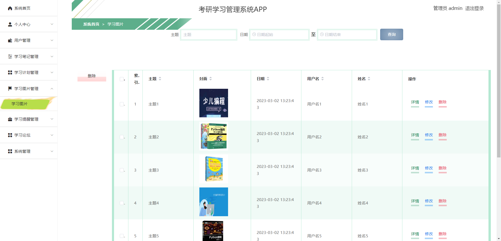Open the 系统首页 sidebar item
Image resolution: width=501 pixels, height=241 pixels.
[x=29, y=8]
